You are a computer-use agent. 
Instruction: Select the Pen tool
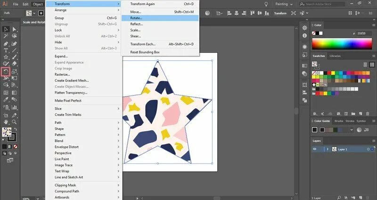[6, 44]
